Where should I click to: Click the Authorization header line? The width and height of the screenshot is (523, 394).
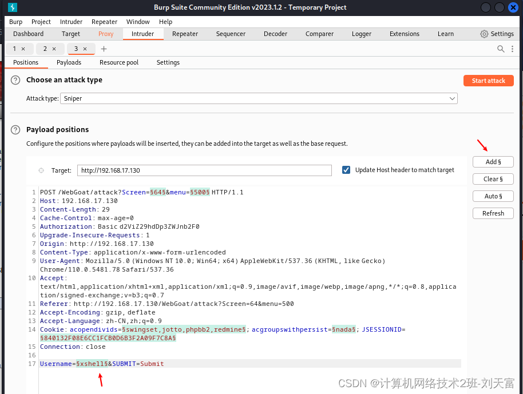click(x=120, y=226)
